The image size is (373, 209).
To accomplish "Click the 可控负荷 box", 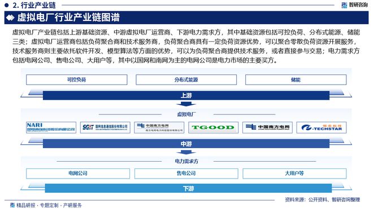I will (77, 79).
